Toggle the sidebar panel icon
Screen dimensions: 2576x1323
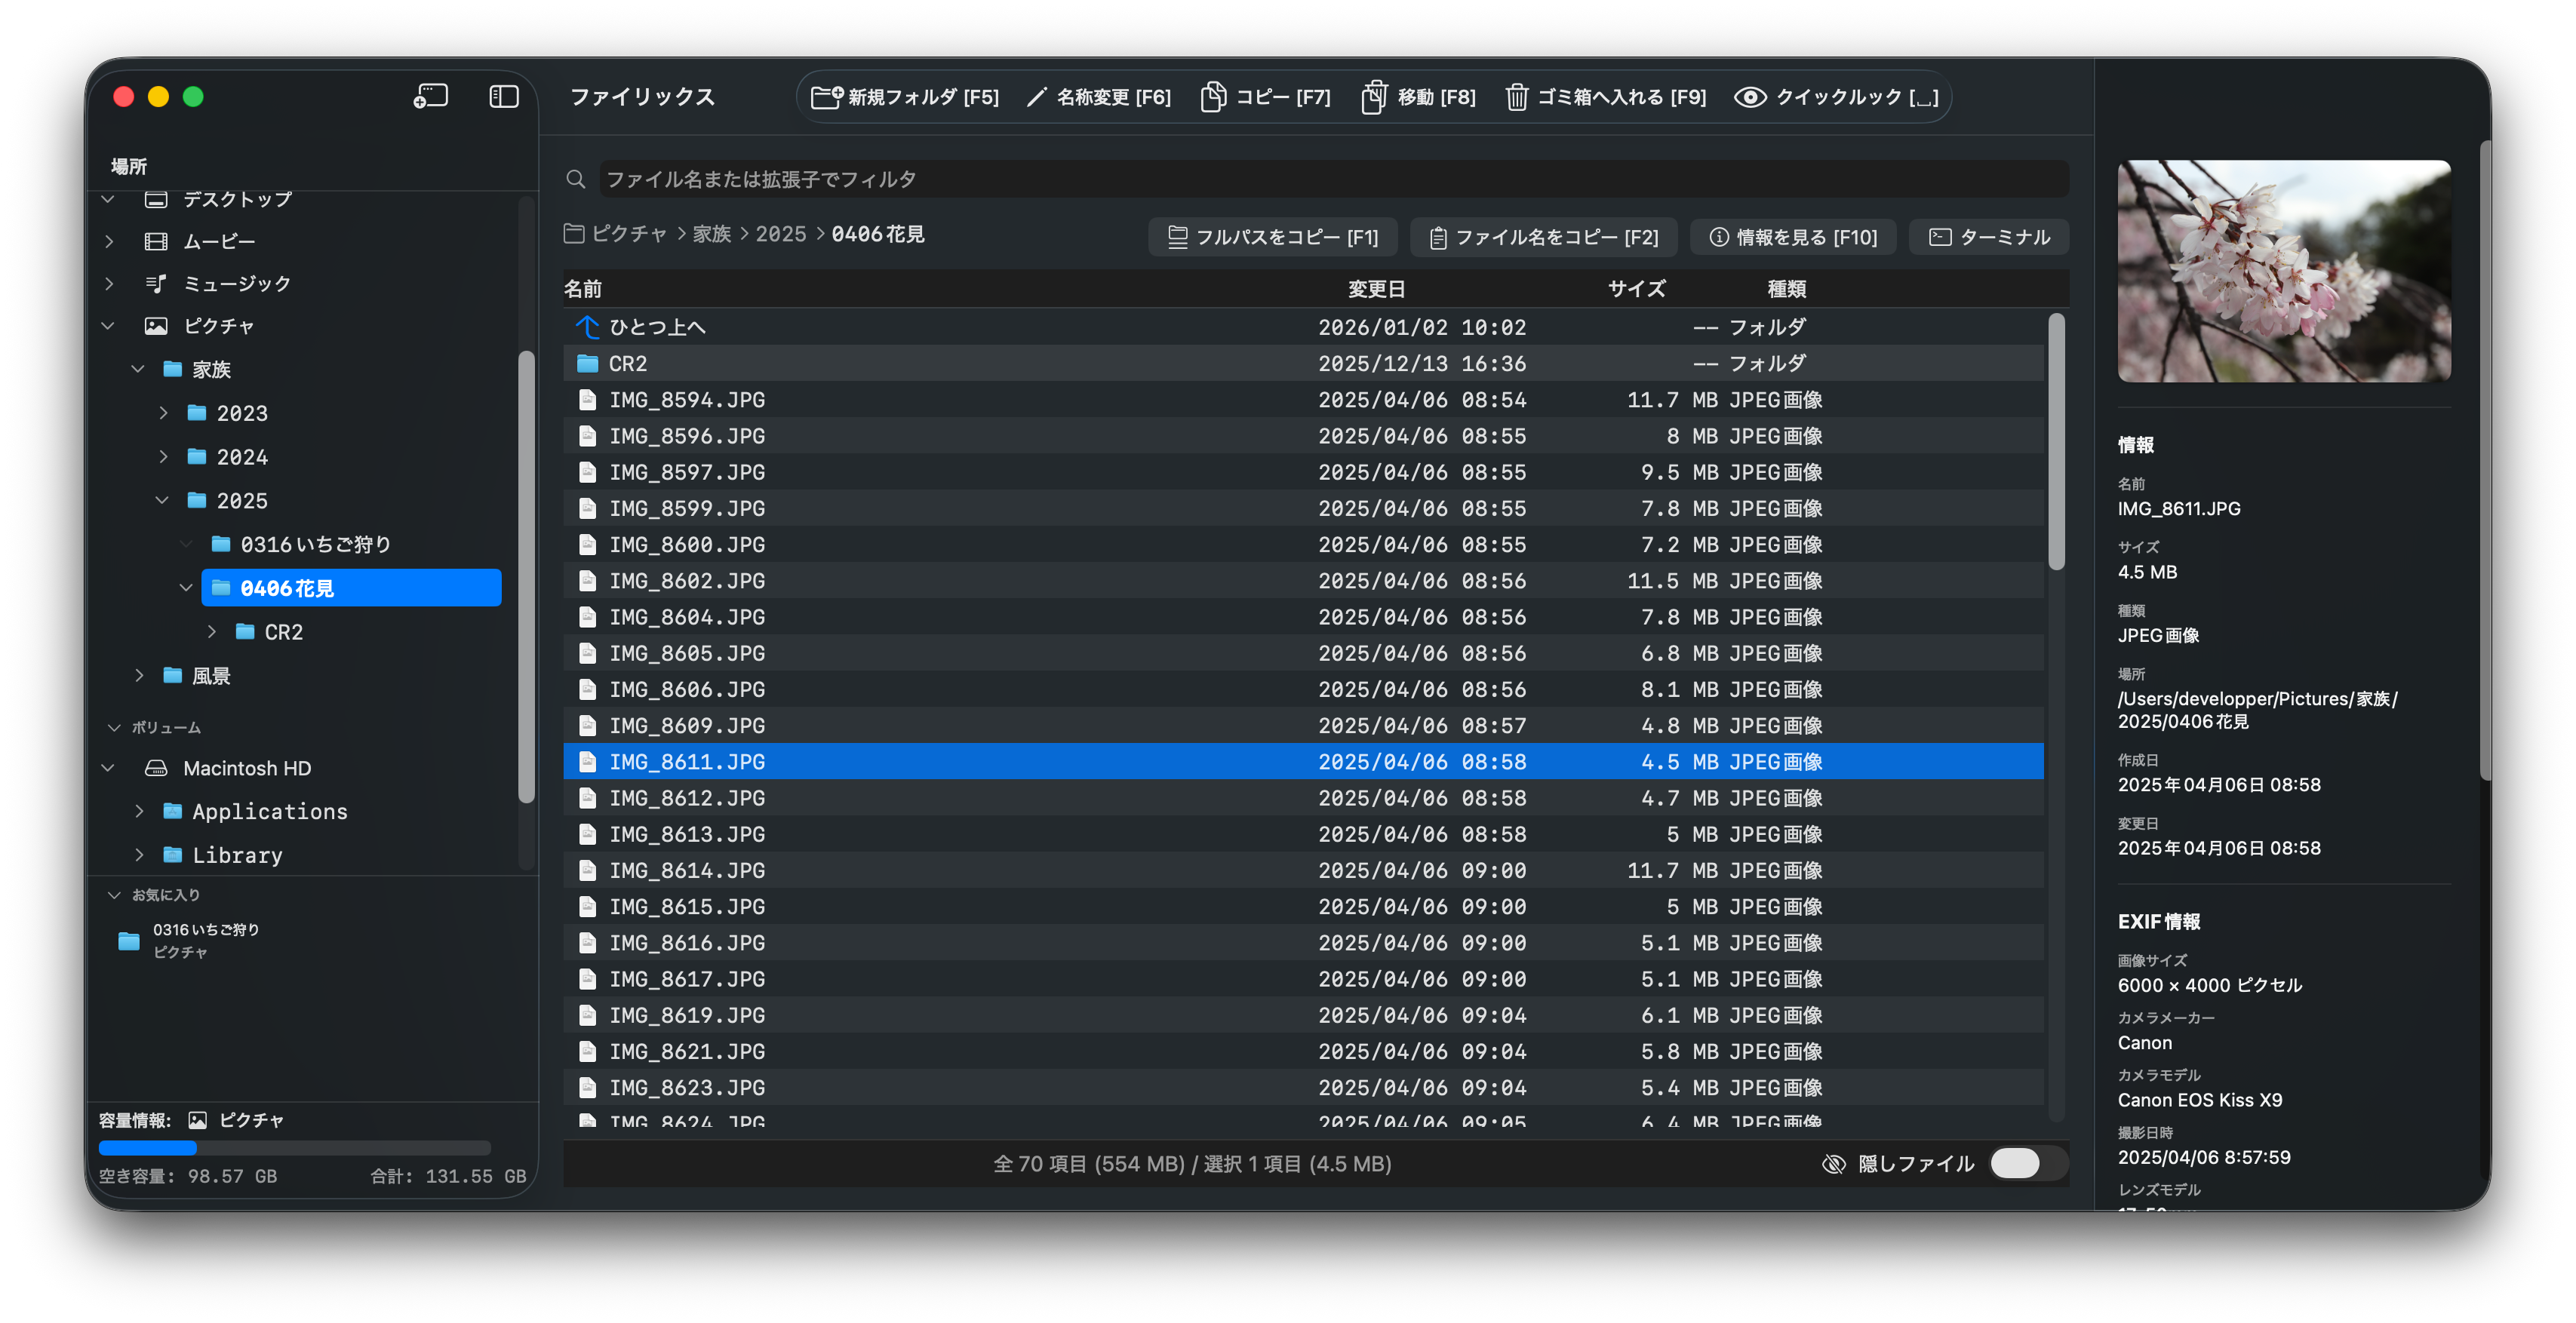[x=503, y=97]
